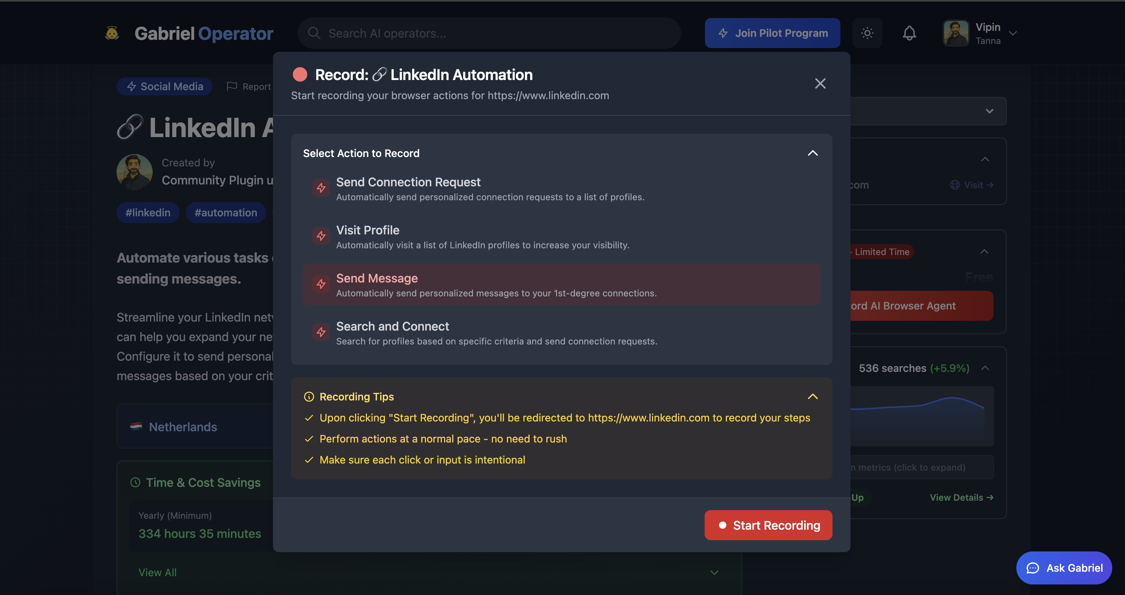1125x595 pixels.
Task: Click the Join Pilot Program button
Action: click(772, 33)
